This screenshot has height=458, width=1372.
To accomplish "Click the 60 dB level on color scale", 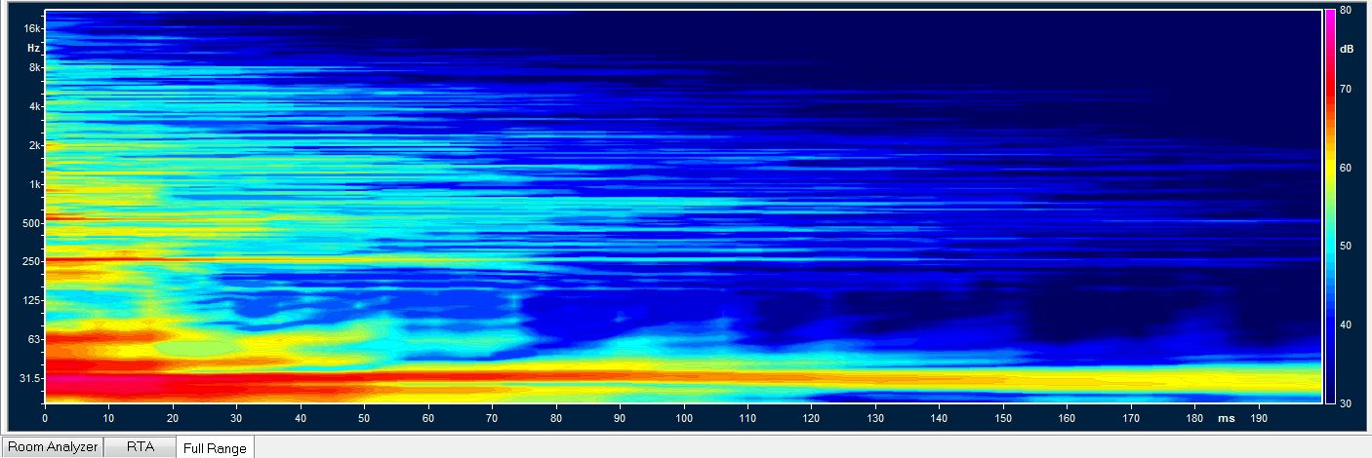I will (1345, 168).
